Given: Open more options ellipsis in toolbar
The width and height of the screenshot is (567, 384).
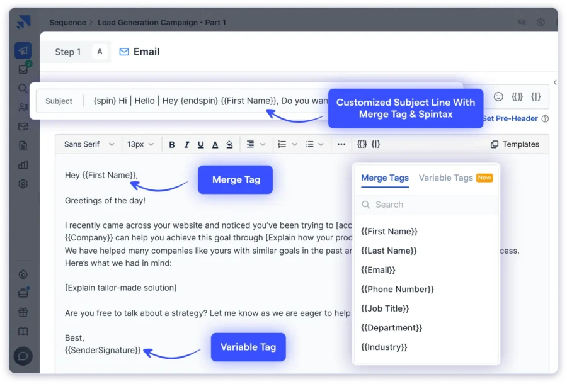Looking at the screenshot, I should click(x=341, y=144).
